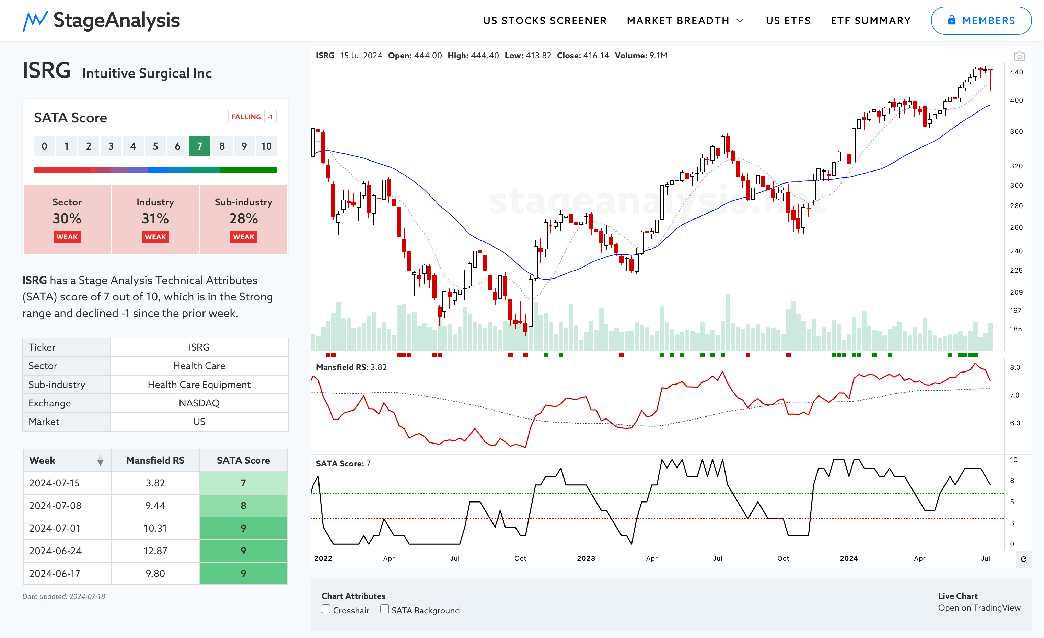Select the Sub-industry 28% weak card
The width and height of the screenshot is (1044, 638).
pos(244,219)
